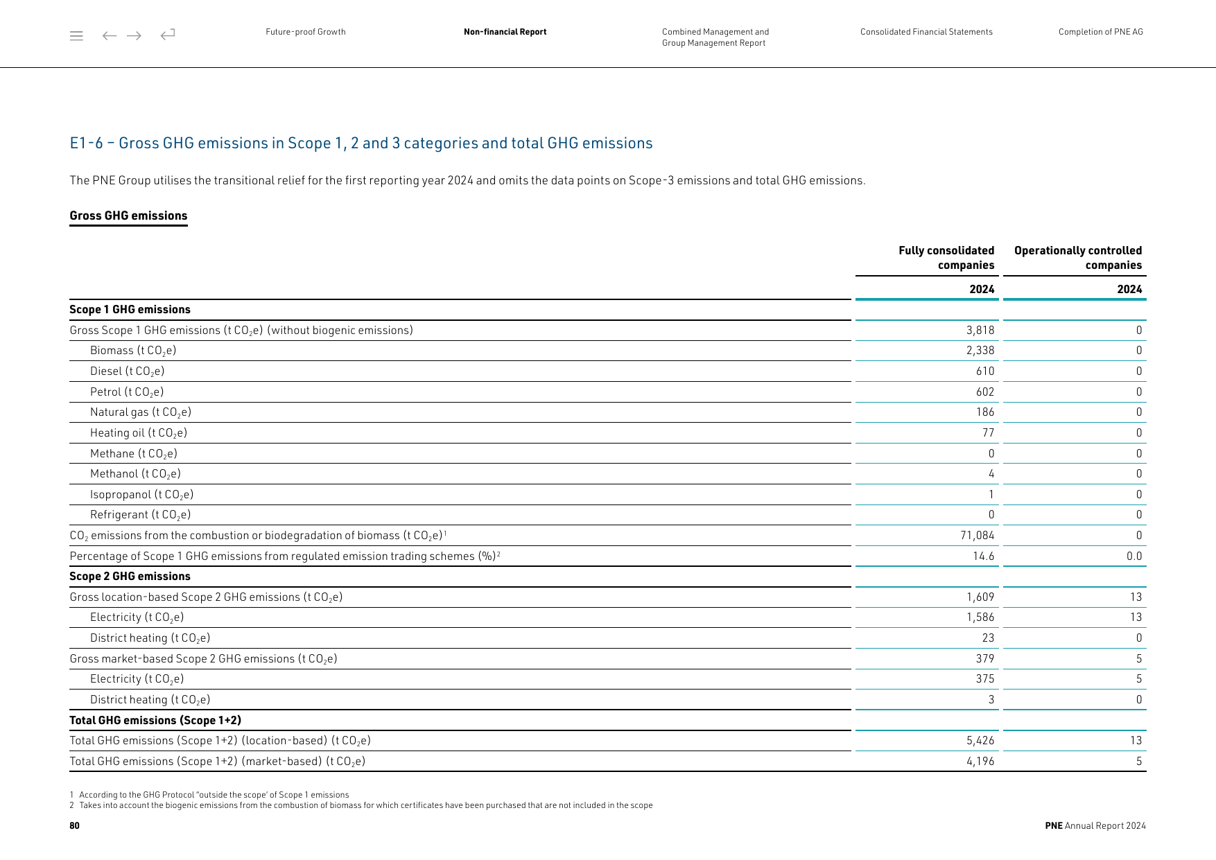Select 'Total GHG emissions (Scope 1+2)' bold heading

pos(155,721)
